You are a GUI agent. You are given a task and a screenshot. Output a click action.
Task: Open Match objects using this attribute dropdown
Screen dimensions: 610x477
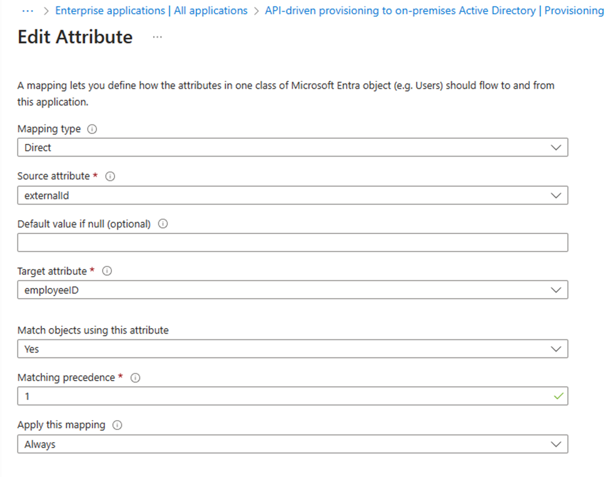292,349
